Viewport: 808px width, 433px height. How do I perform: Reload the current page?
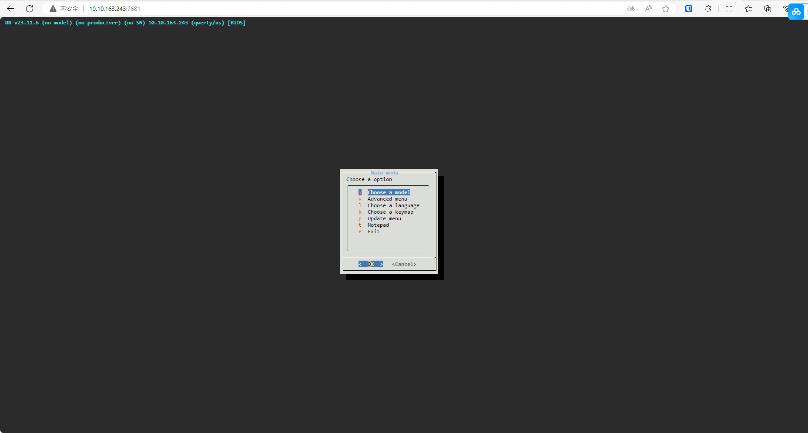point(30,9)
